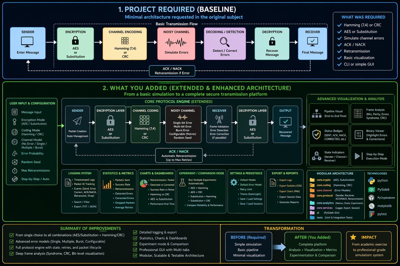Click the Binary Viewer icon
This screenshot has height=266, width=400.
359,134
